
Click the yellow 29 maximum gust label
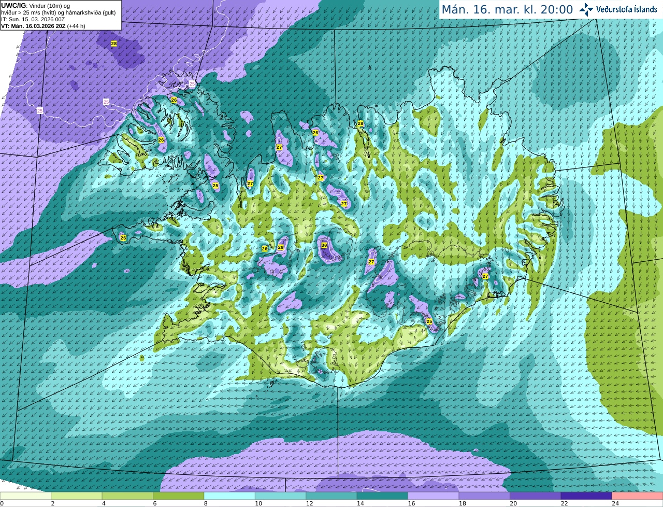pos(281,247)
